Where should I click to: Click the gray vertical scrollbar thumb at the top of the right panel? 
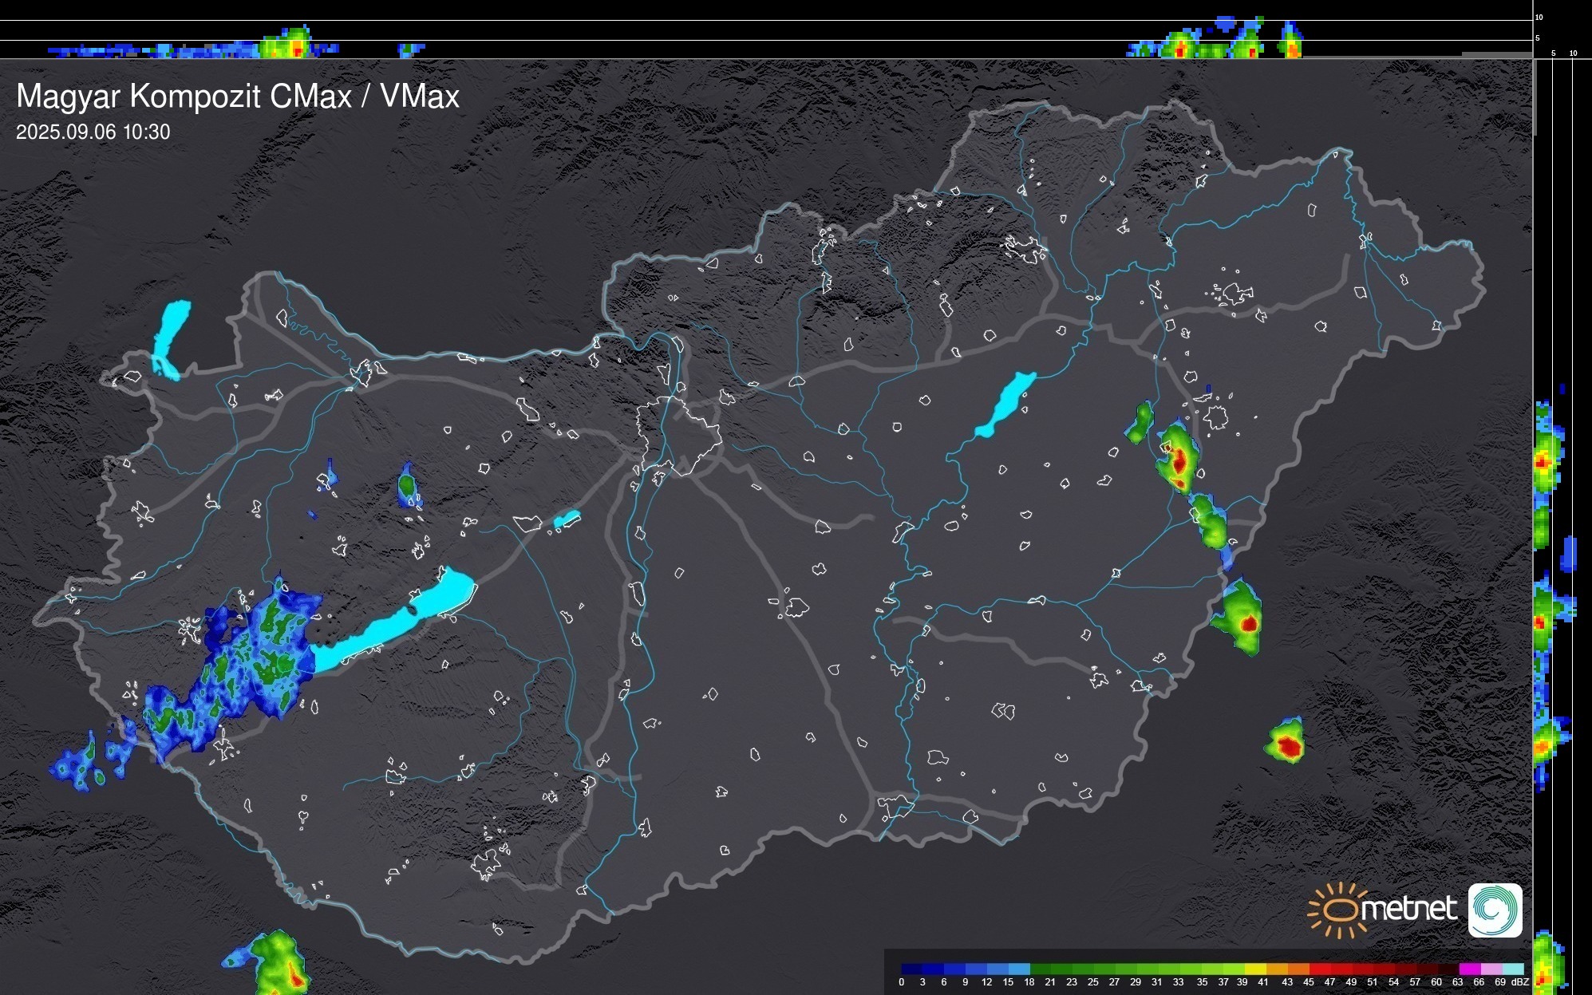point(1534,96)
